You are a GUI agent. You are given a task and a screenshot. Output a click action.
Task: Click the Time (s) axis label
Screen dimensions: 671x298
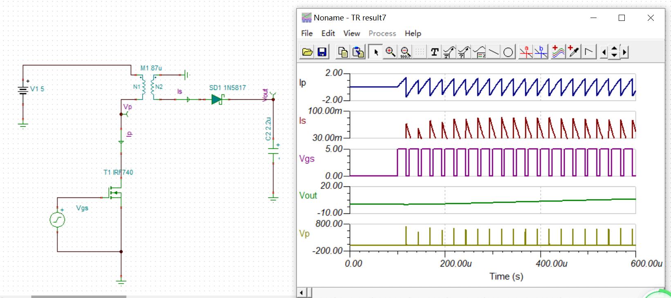click(506, 276)
